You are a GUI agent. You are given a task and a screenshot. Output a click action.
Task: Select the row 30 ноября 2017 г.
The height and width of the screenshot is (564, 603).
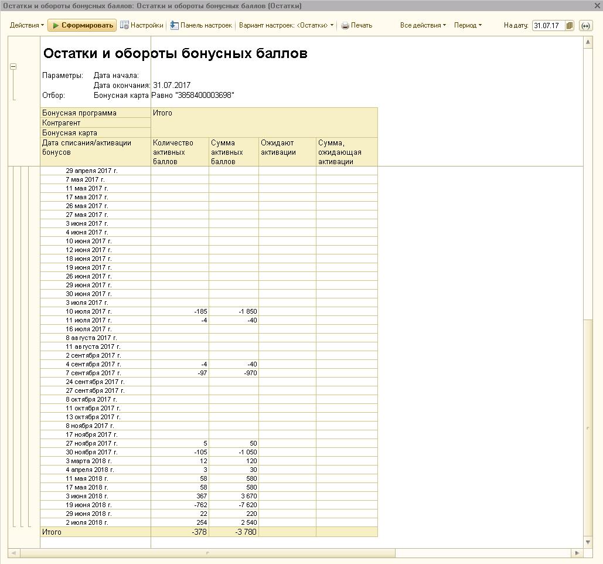point(209,453)
